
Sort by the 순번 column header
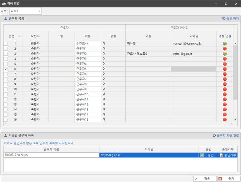[12, 36]
